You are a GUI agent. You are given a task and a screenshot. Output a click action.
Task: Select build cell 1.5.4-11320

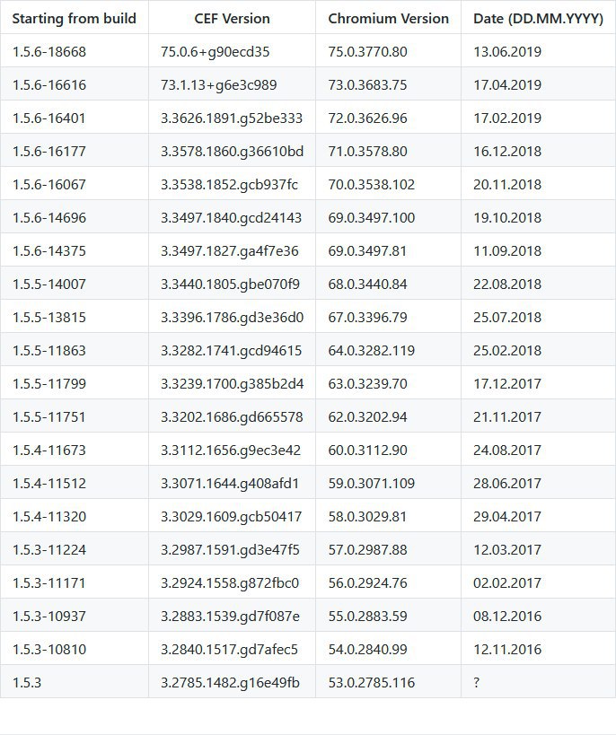75,517
